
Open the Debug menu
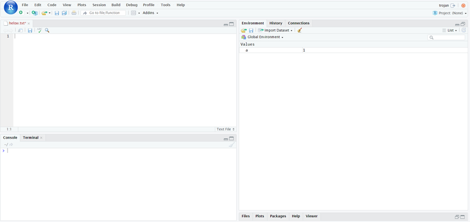pos(132,5)
